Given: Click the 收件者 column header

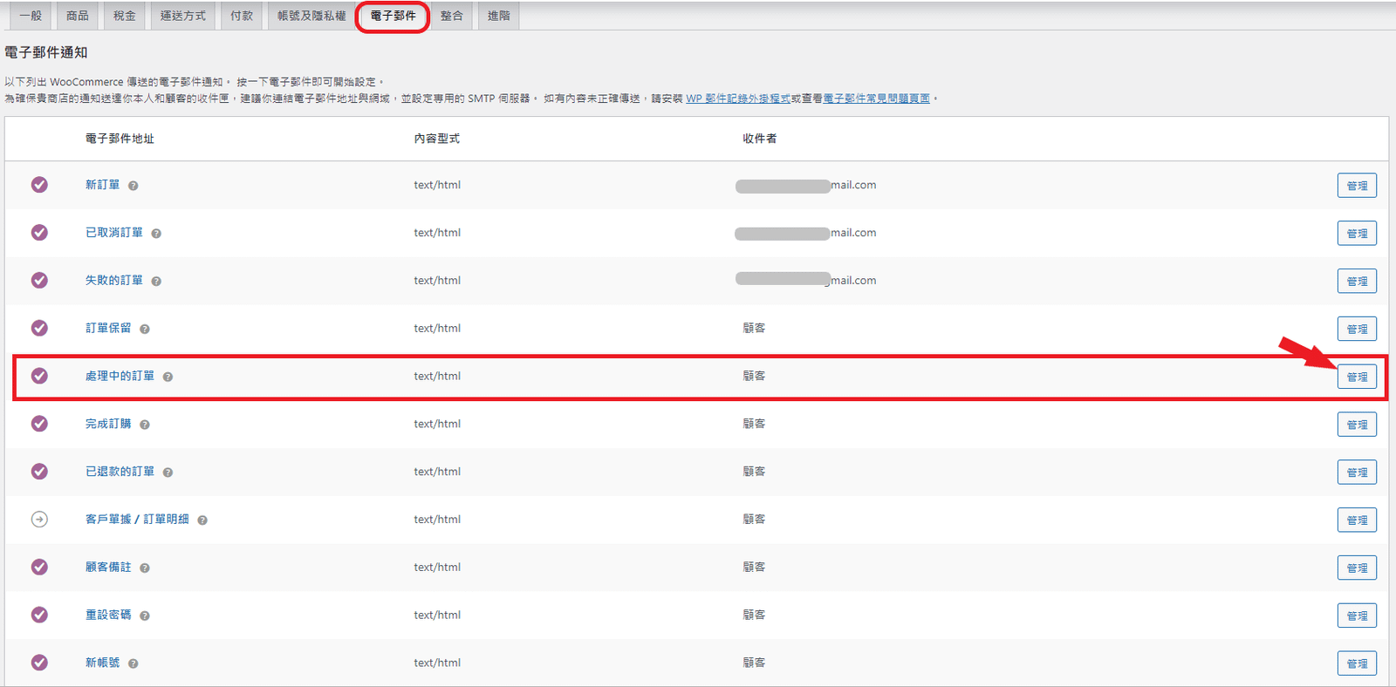Looking at the screenshot, I should (759, 139).
